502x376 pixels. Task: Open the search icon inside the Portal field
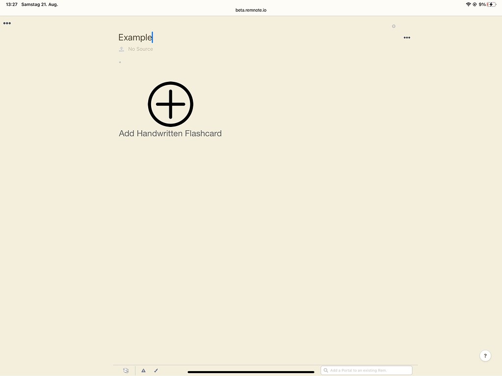pos(326,370)
